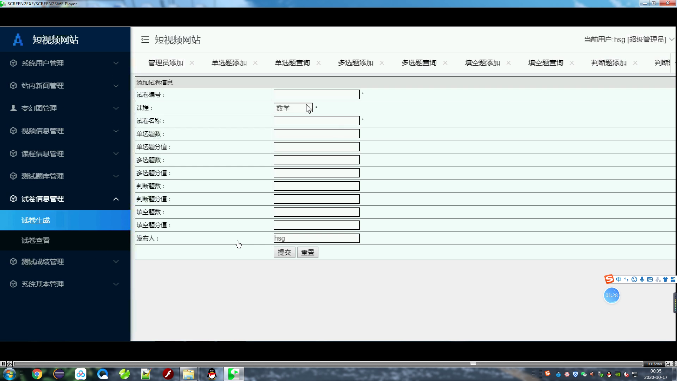Expand 测试成绩管理 menu chevron
Image resolution: width=677 pixels, height=381 pixels.
pos(116,262)
